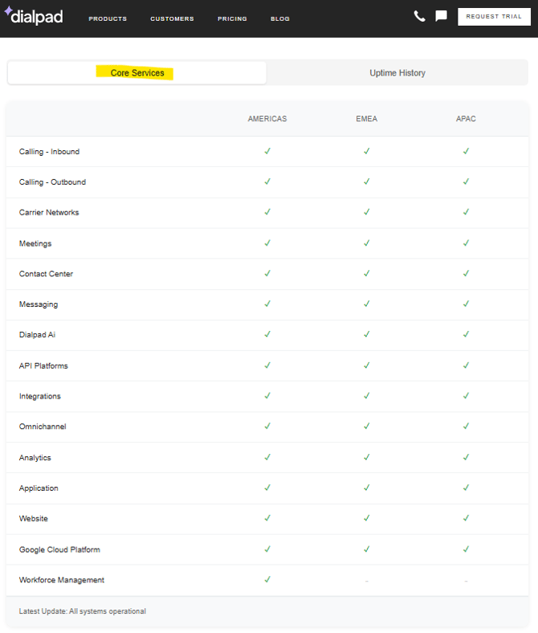Open the chat bubble icon in header
This screenshot has height=633, width=538.
coord(441,16)
